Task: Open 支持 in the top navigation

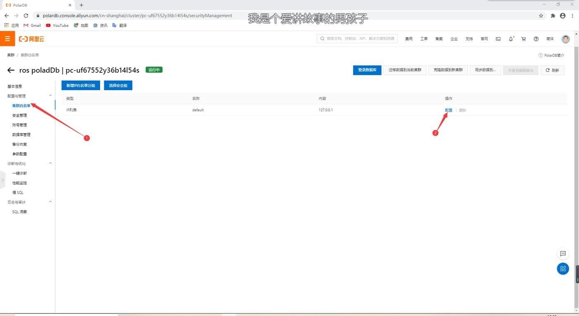Action: pyautogui.click(x=469, y=39)
